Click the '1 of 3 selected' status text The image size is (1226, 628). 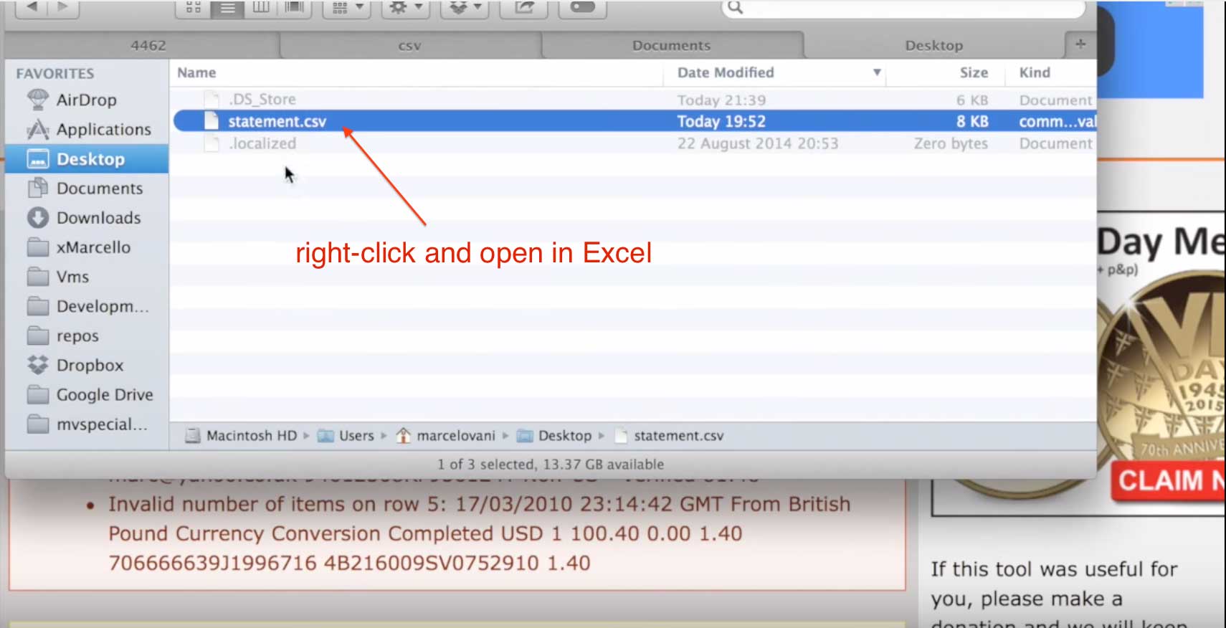click(551, 464)
